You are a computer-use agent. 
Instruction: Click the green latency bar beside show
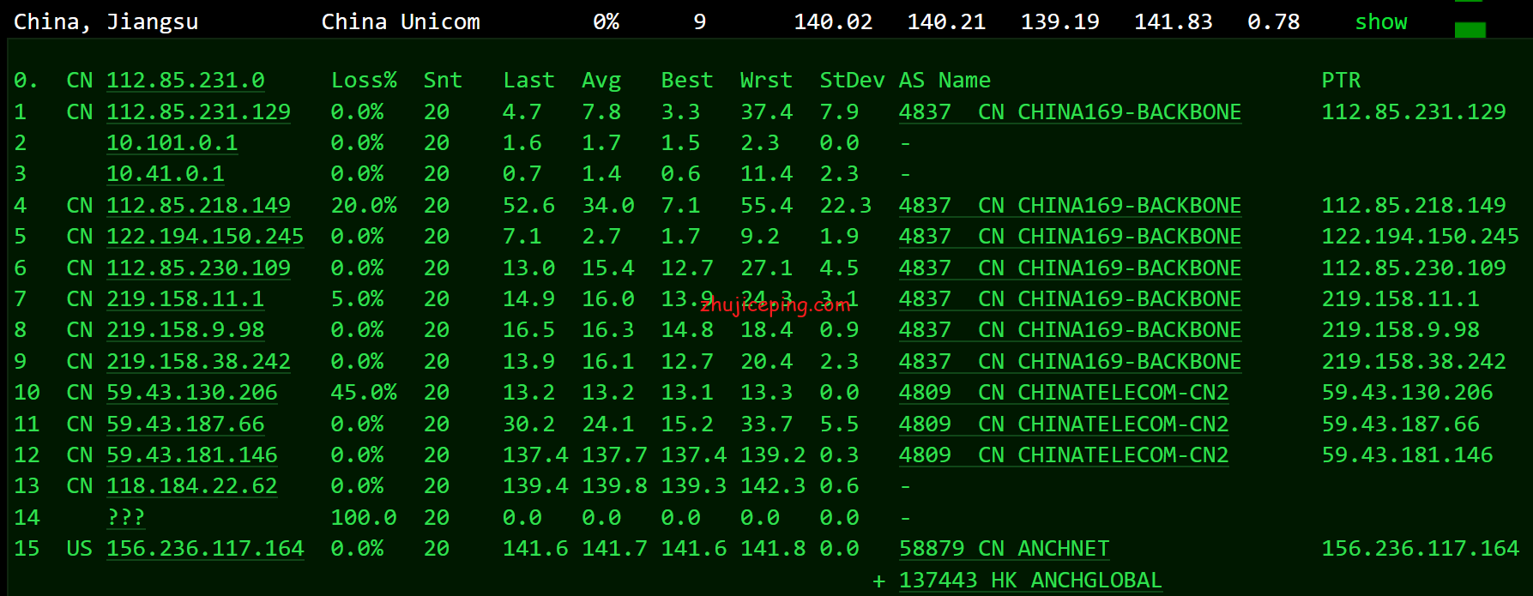pos(1470,30)
